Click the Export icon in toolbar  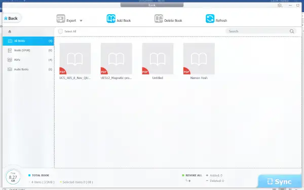(x=61, y=19)
